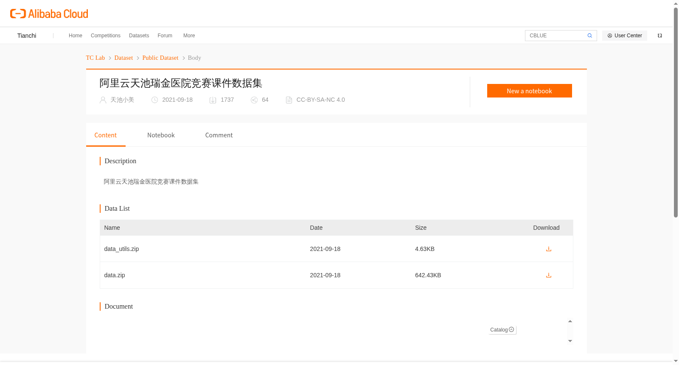
Task: Click the Size column header
Action: point(421,228)
